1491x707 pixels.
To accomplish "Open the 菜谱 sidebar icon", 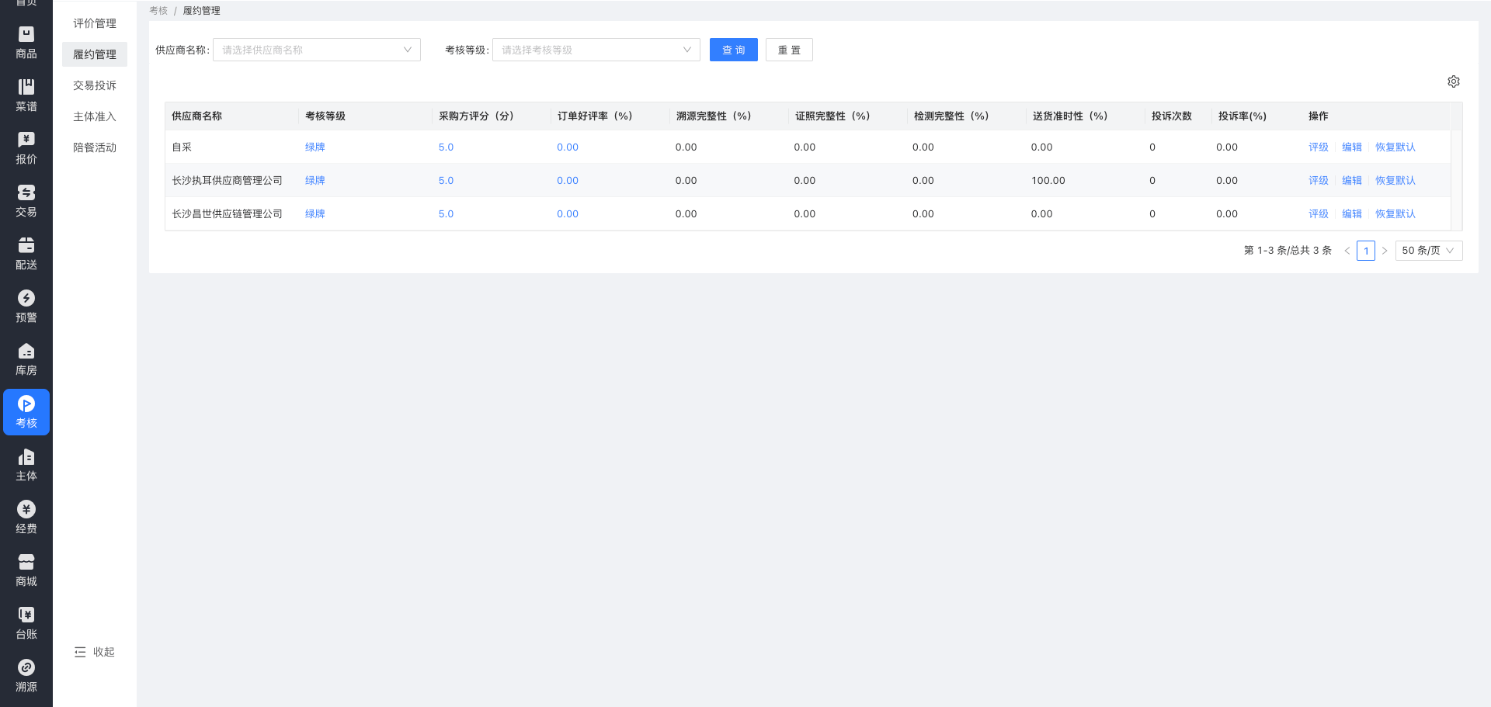I will tap(26, 95).
